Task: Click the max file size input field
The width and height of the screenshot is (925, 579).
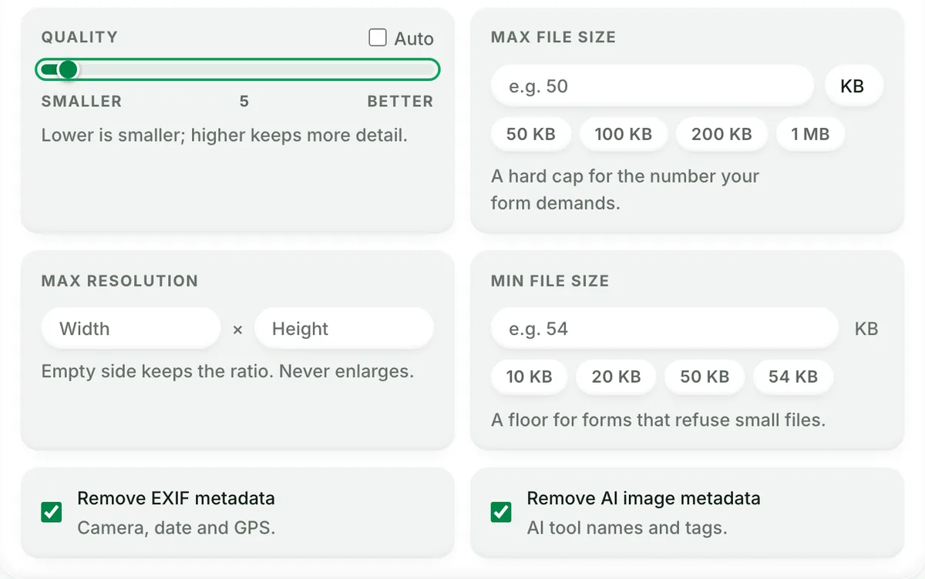Action: coord(652,86)
